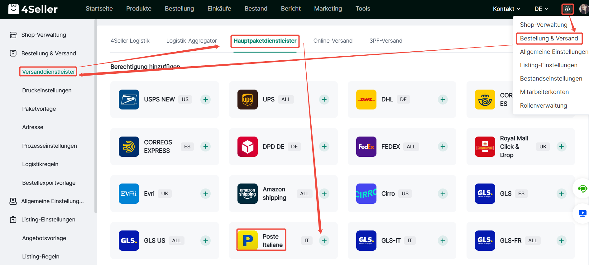The width and height of the screenshot is (589, 265).
Task: Open Logistikregeln in the sidebar
Action: click(x=40, y=164)
